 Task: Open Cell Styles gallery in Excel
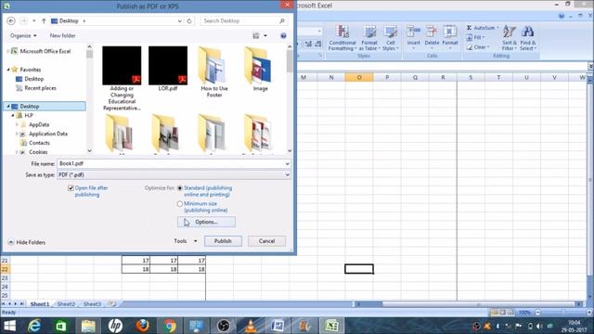pyautogui.click(x=390, y=38)
